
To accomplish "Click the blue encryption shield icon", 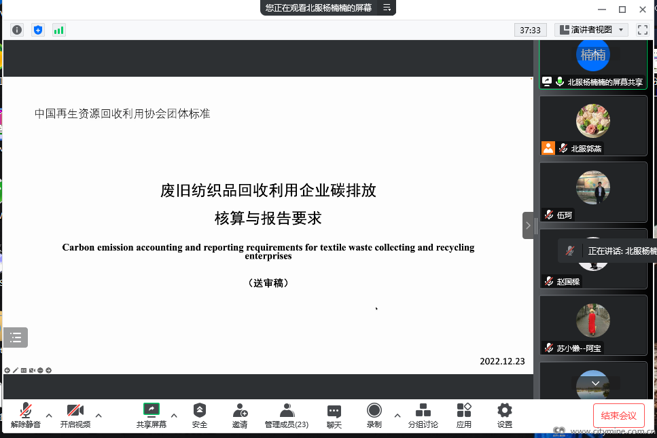I will 38,30.
